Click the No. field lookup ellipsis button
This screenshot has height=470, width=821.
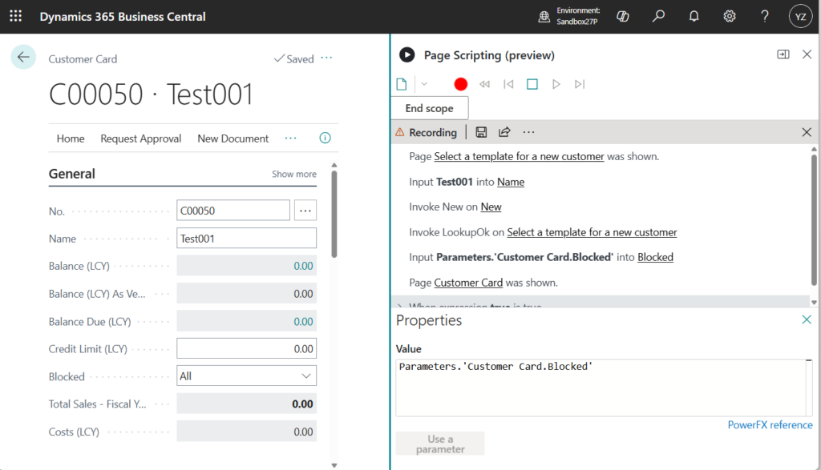305,211
